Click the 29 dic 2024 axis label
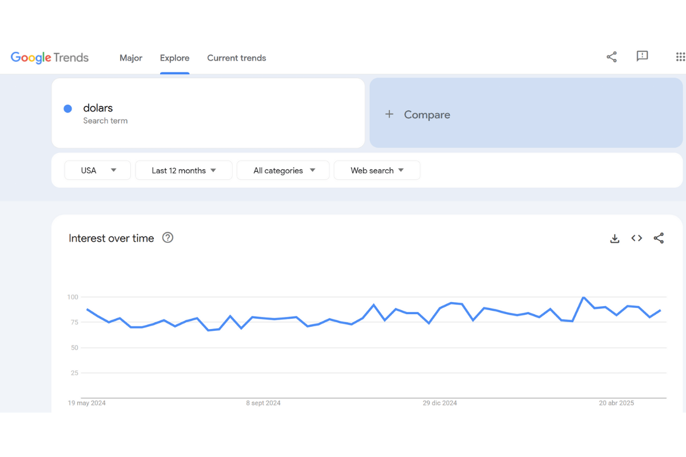The image size is (686, 457). pyautogui.click(x=439, y=403)
